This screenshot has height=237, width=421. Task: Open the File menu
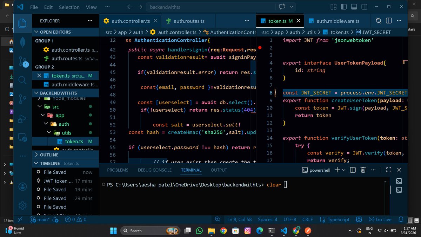click(34, 7)
